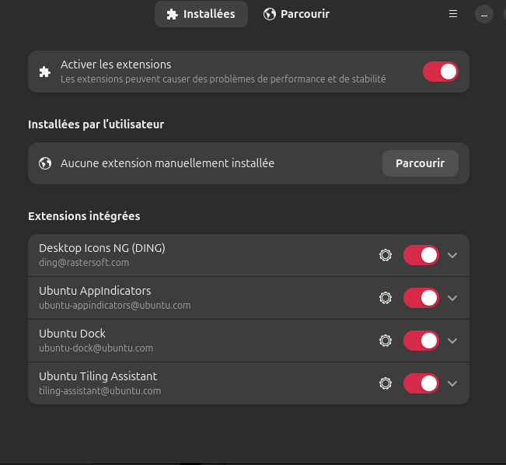Switch to the Parcourir tab
506x465 pixels.
click(296, 14)
